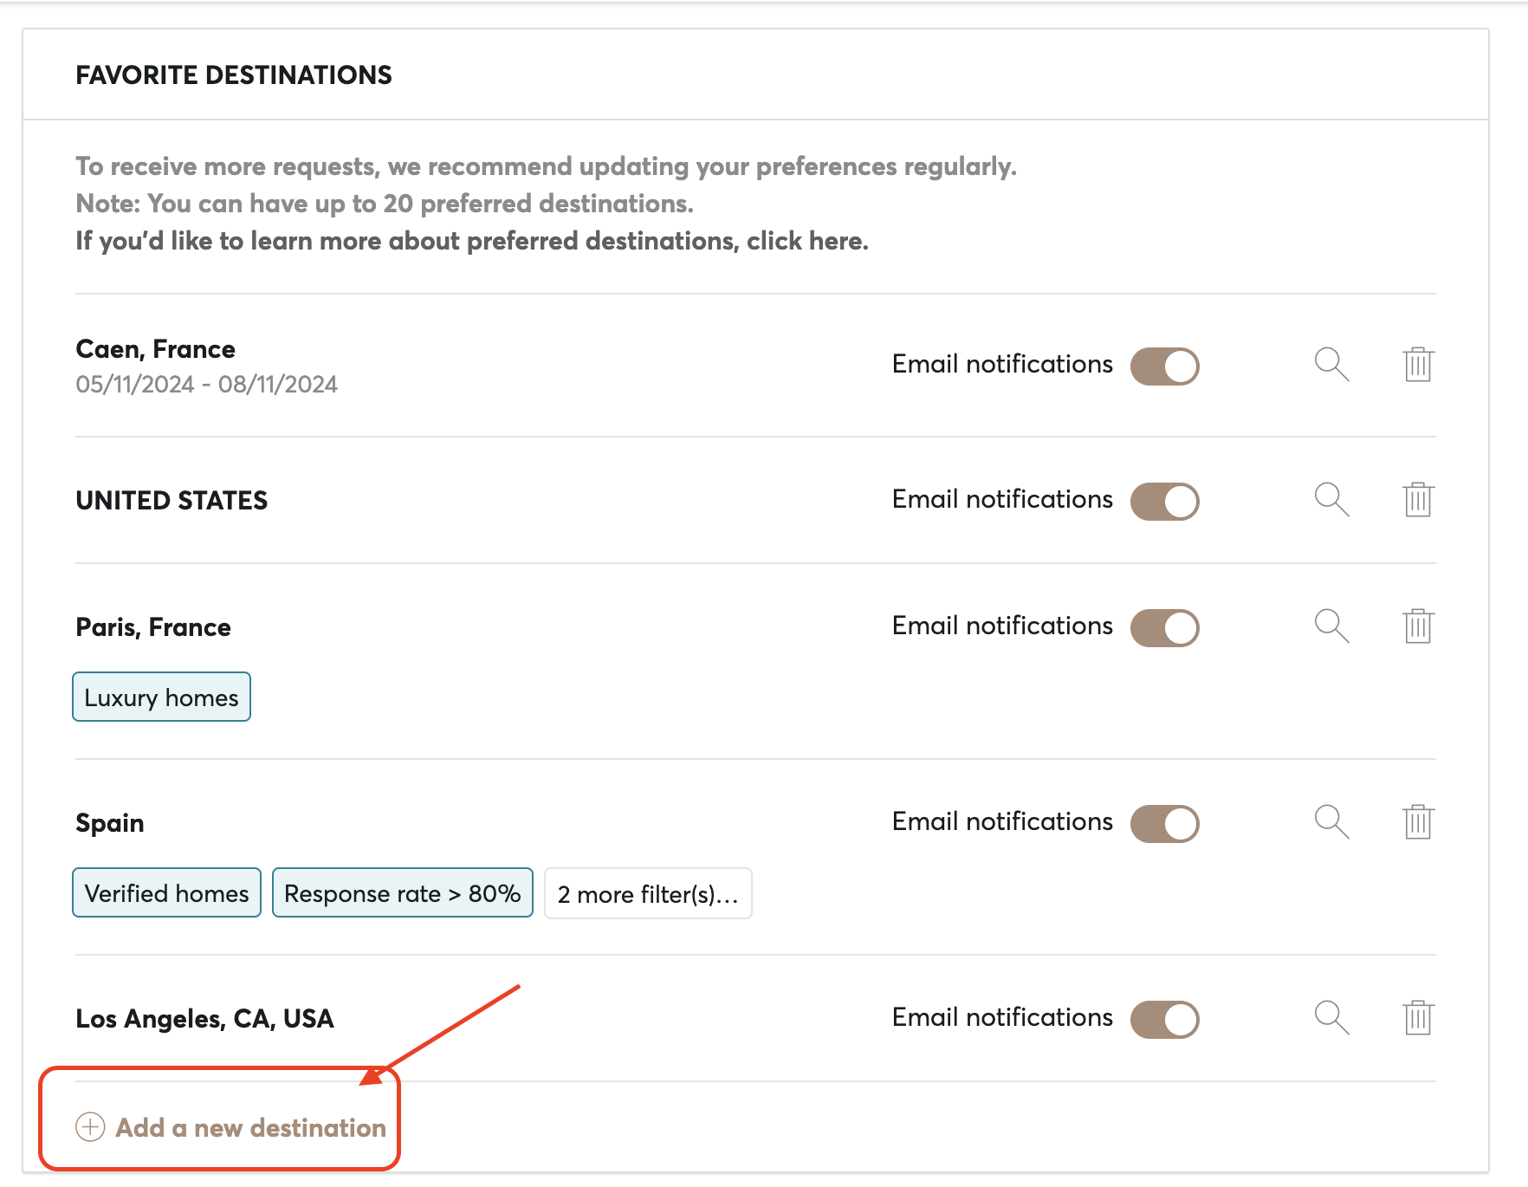
Task: Delete the Paris, France destination
Action: 1418,626
